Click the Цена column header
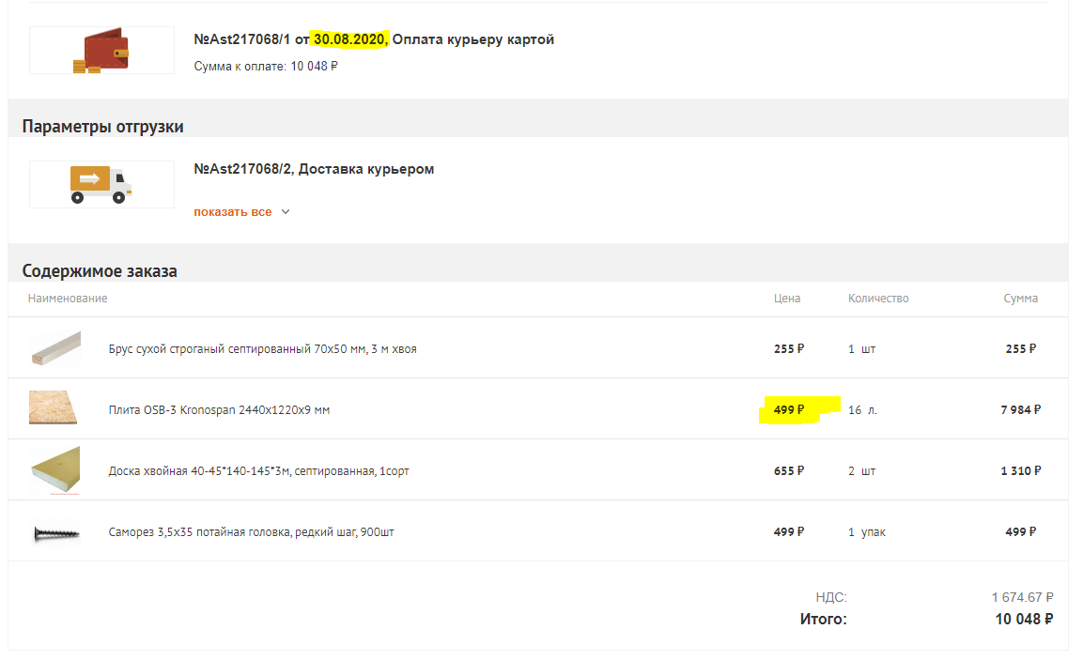Screen dimensions: 1083x660 [x=787, y=299]
